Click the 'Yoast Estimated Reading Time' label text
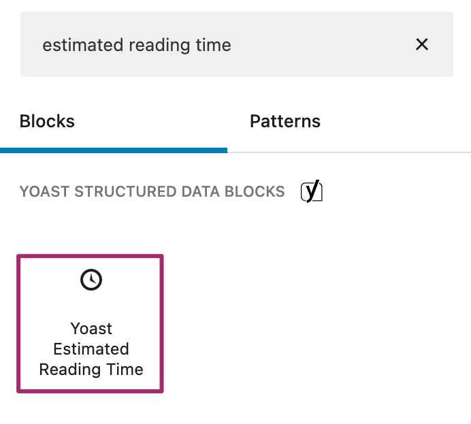 pos(91,349)
